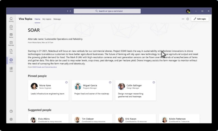Click the Edit topic button
Image resolution: width=218 pixels, height=131 pixels.
click(200, 19)
